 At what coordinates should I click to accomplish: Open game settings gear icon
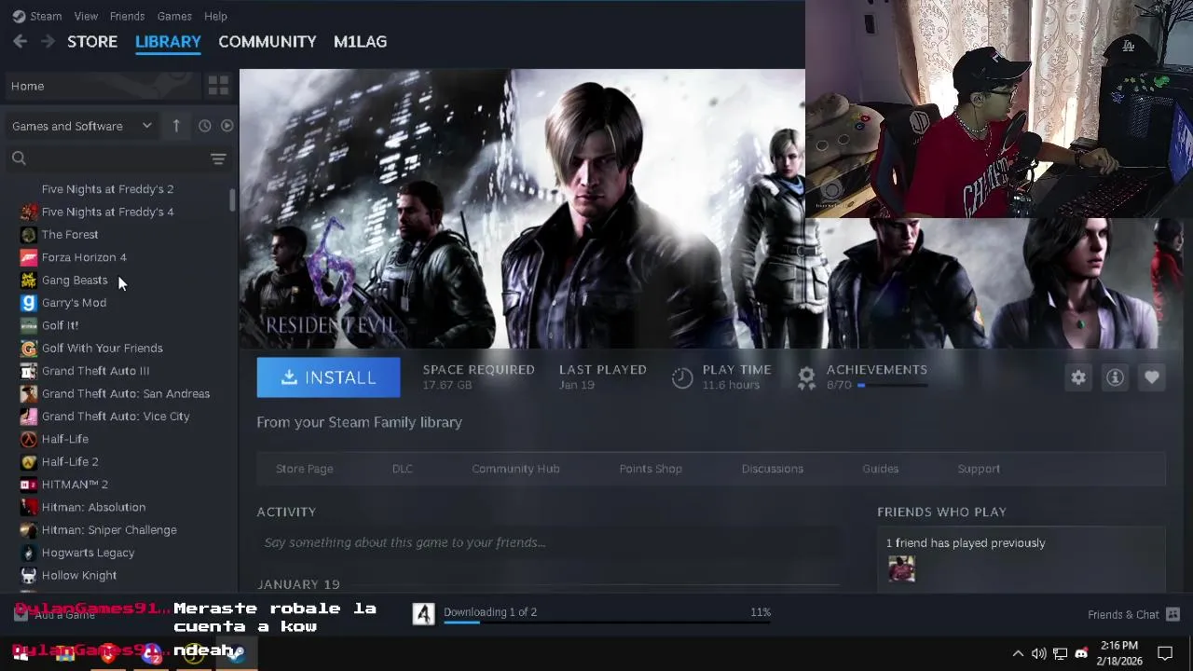1078,377
